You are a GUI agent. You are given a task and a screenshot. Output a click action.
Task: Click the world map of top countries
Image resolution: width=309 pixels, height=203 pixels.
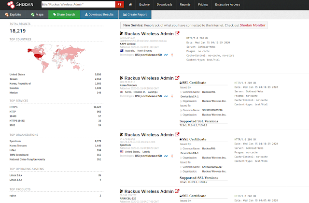56,58
